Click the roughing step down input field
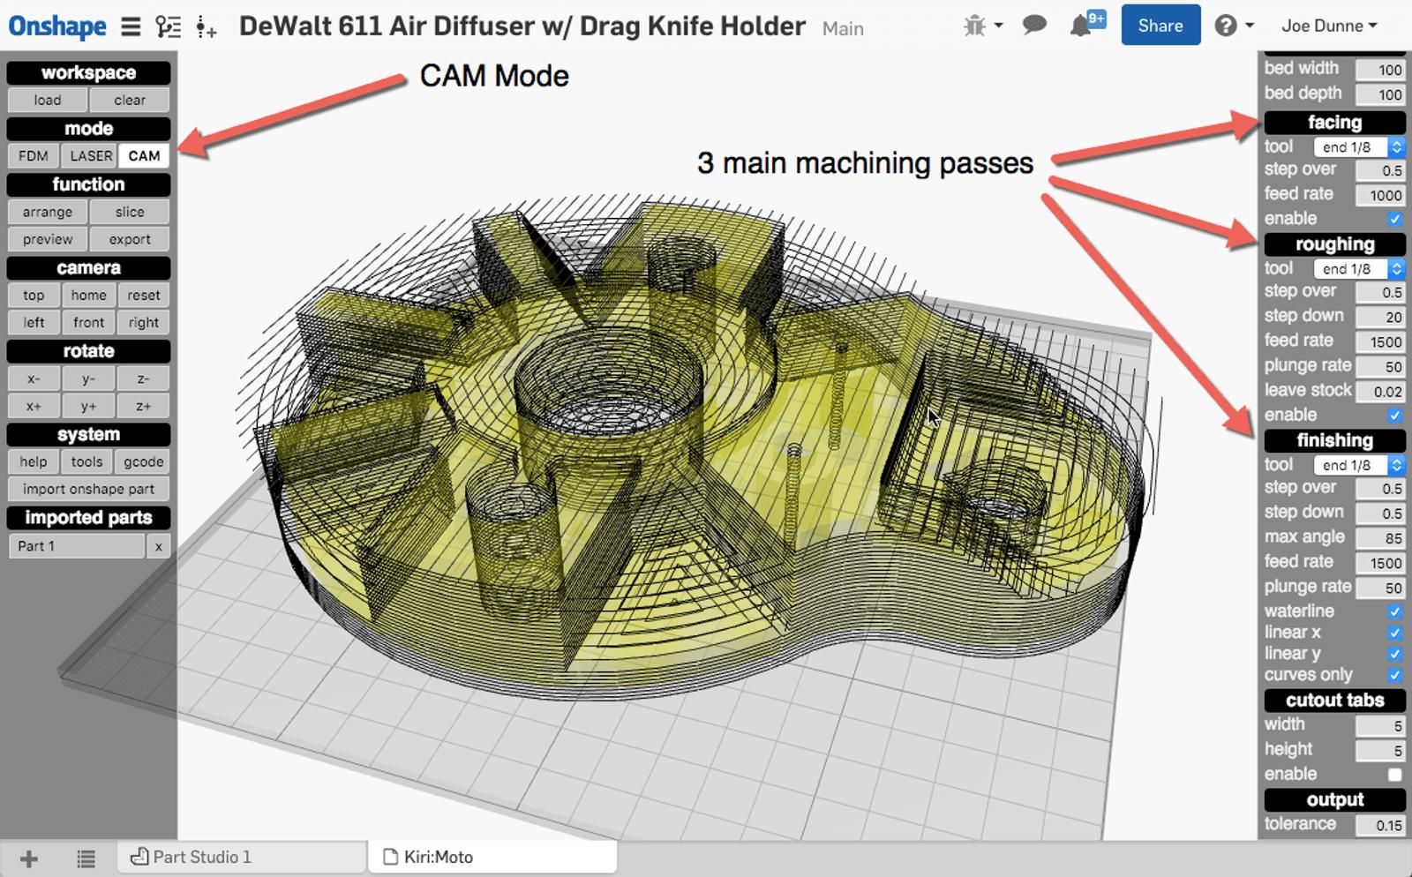Image resolution: width=1412 pixels, height=877 pixels. 1380,317
